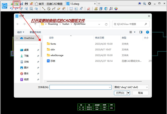This screenshot has width=167, height=114.
Task: Select the text annotation A tool
Action: click(81, 9)
